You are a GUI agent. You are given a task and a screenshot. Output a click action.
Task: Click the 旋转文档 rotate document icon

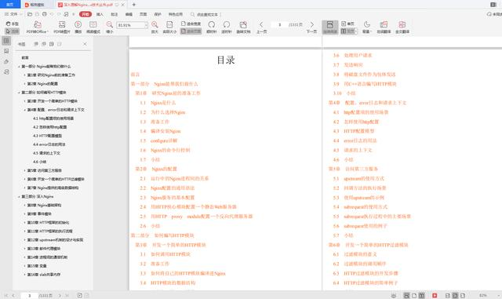click(243, 27)
